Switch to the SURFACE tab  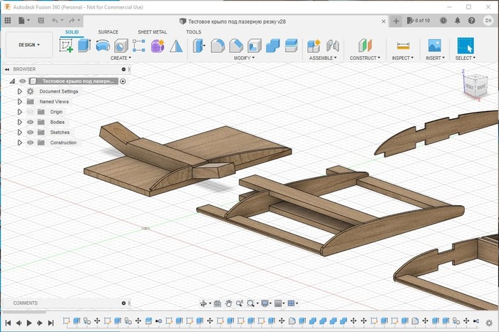pyautogui.click(x=108, y=32)
